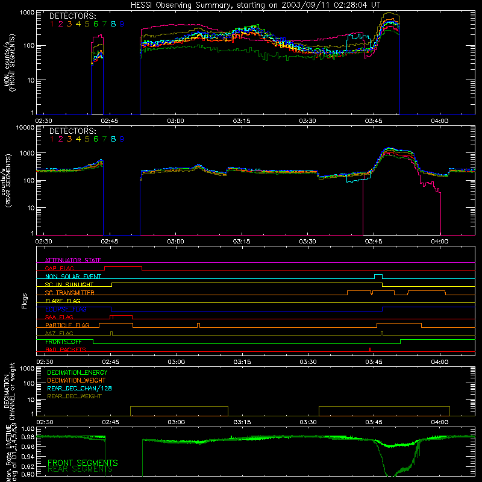This screenshot has height=482, width=482.
Task: Click the DECIMATION_WEIGHT legend entry
Action: pos(77,380)
